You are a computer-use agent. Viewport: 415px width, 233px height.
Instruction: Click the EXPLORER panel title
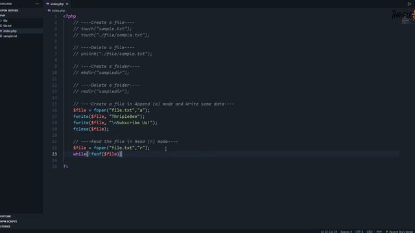6,4
